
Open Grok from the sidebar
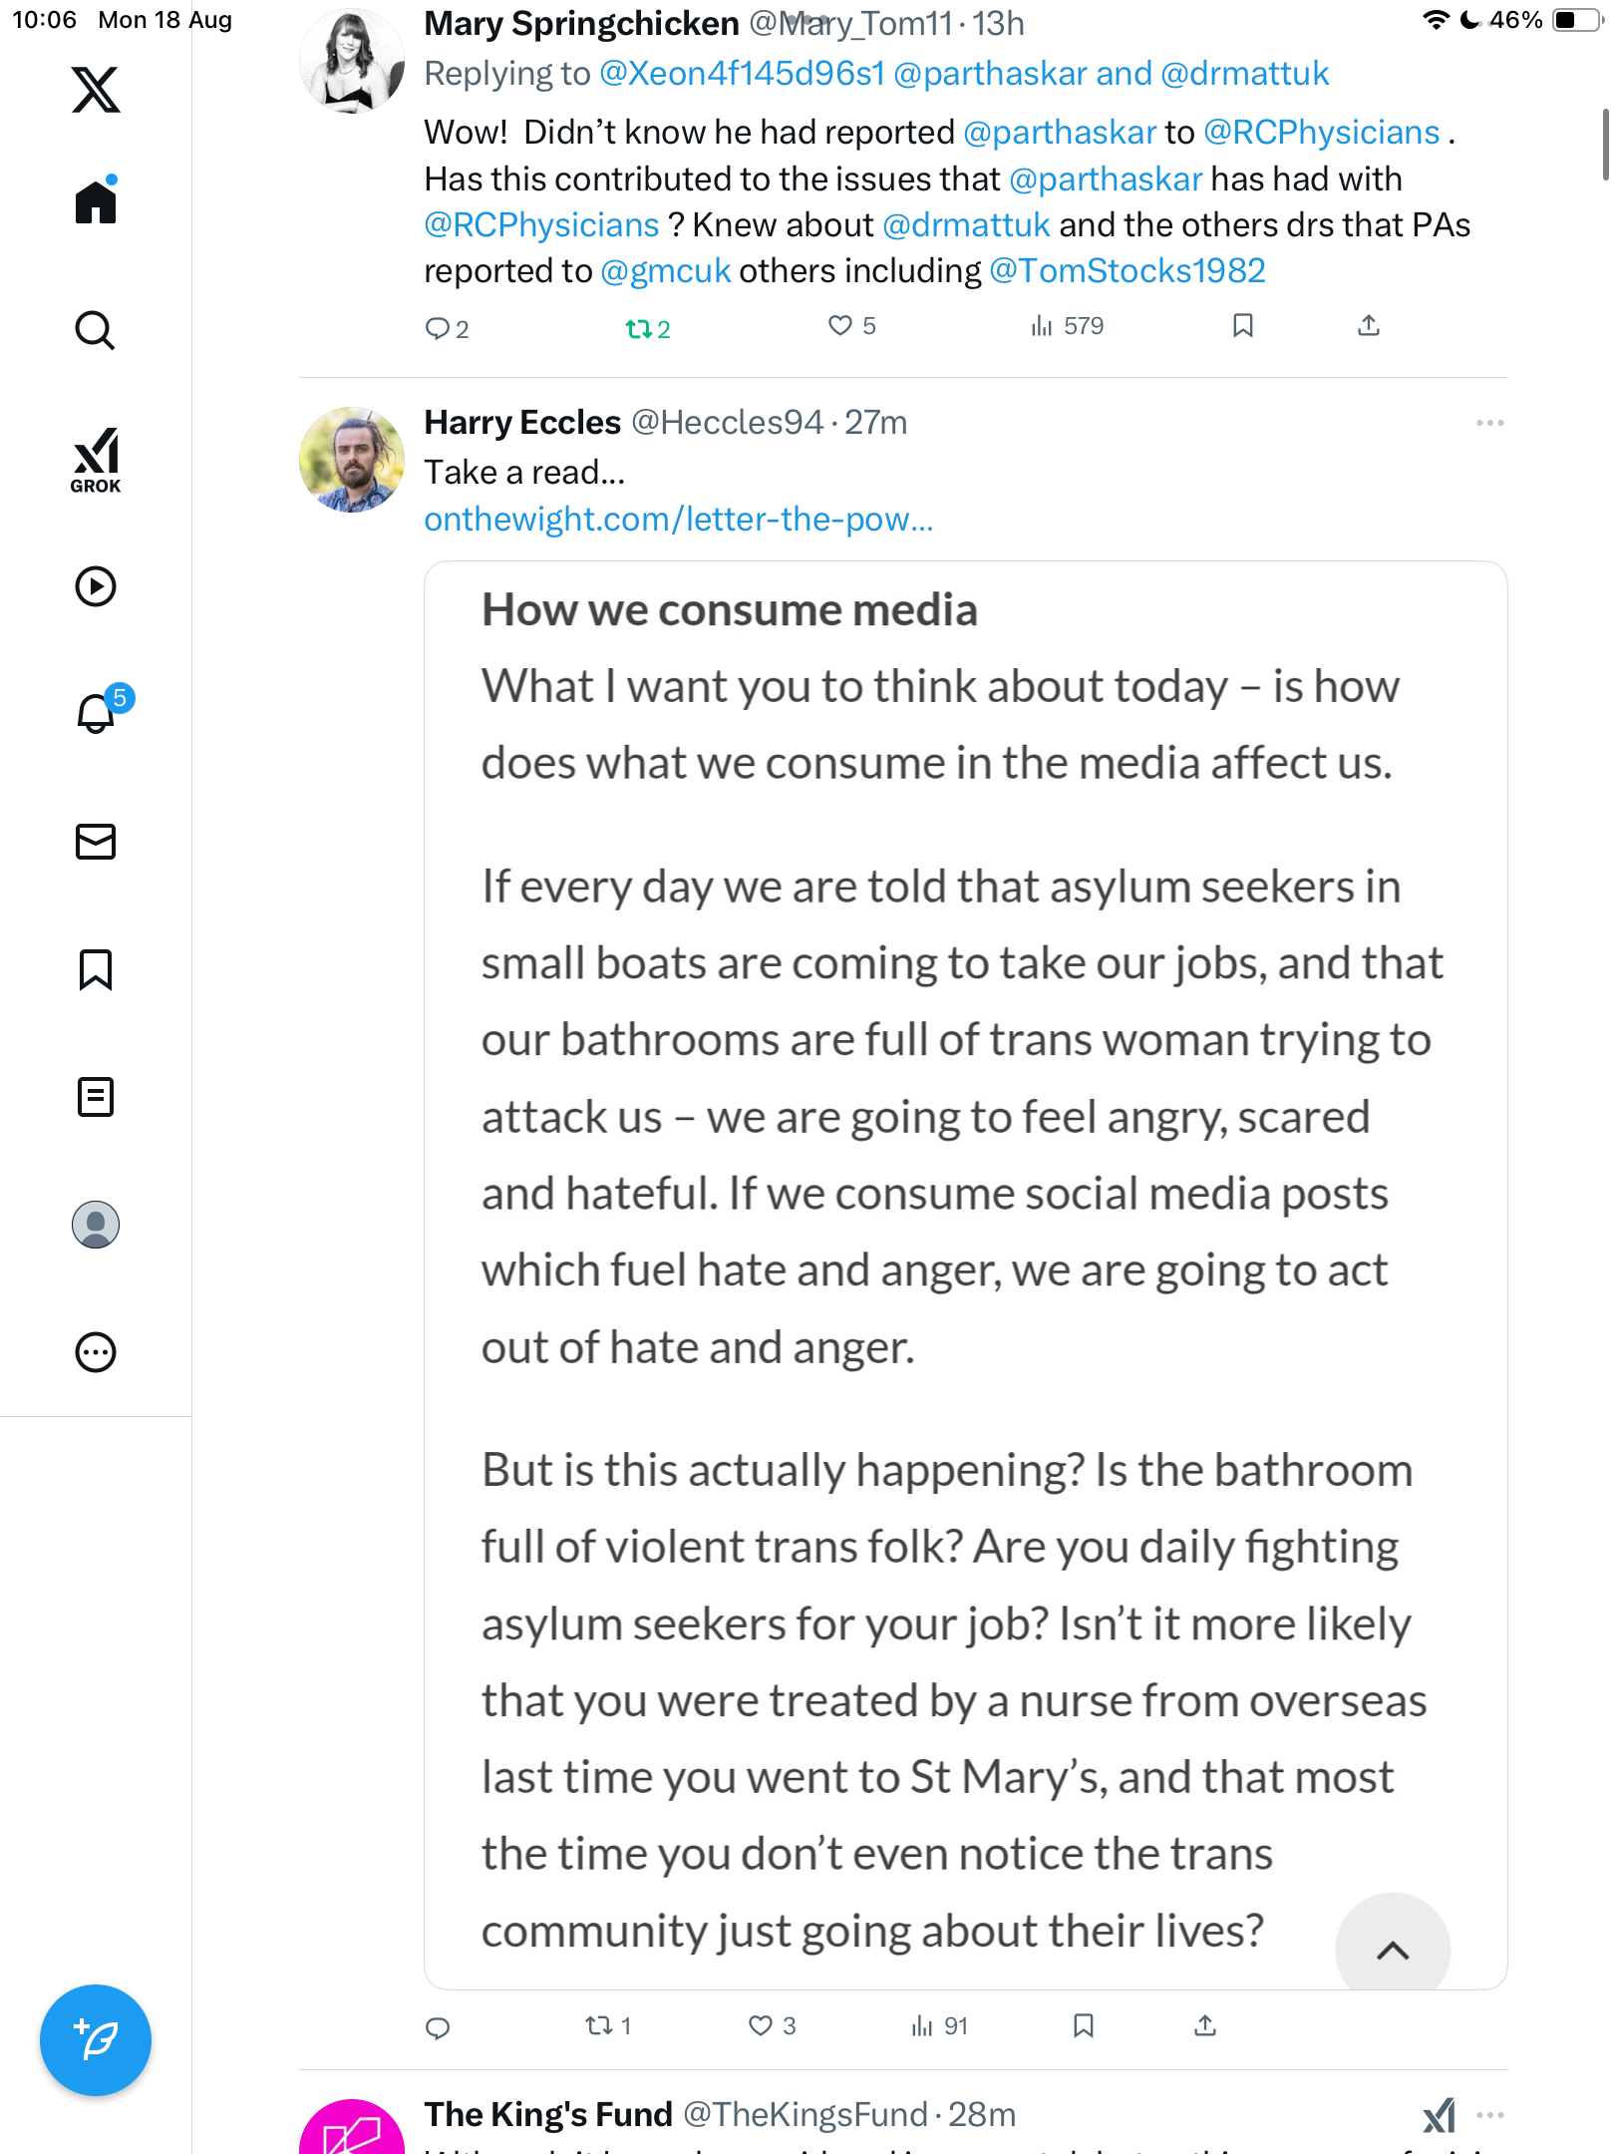coord(96,460)
